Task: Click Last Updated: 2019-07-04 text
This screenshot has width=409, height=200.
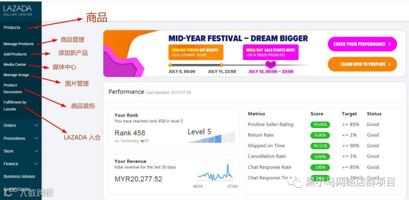Action: (168, 92)
